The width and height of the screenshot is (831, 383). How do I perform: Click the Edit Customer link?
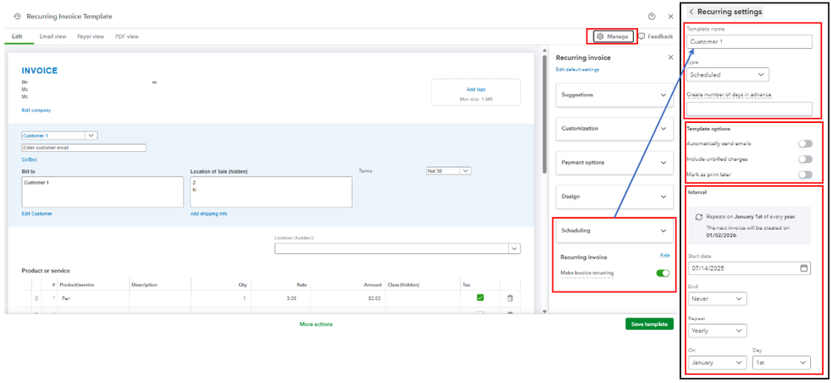(x=37, y=214)
